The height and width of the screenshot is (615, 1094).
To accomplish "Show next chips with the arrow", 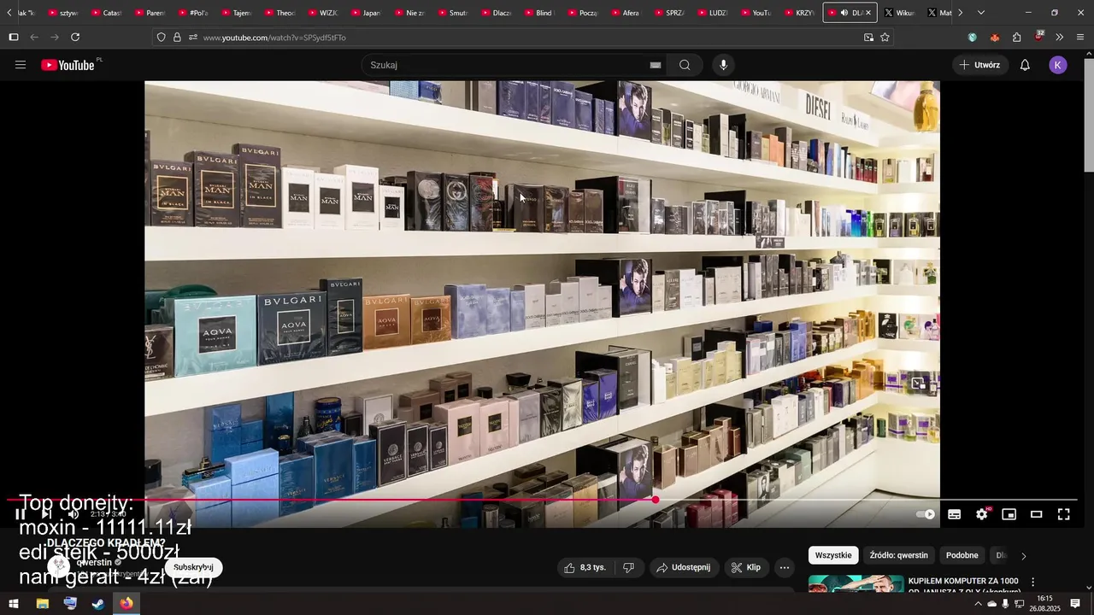I will (1024, 556).
